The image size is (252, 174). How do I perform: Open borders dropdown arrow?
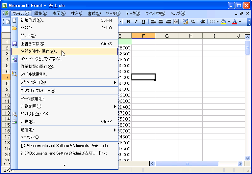tap(217, 22)
